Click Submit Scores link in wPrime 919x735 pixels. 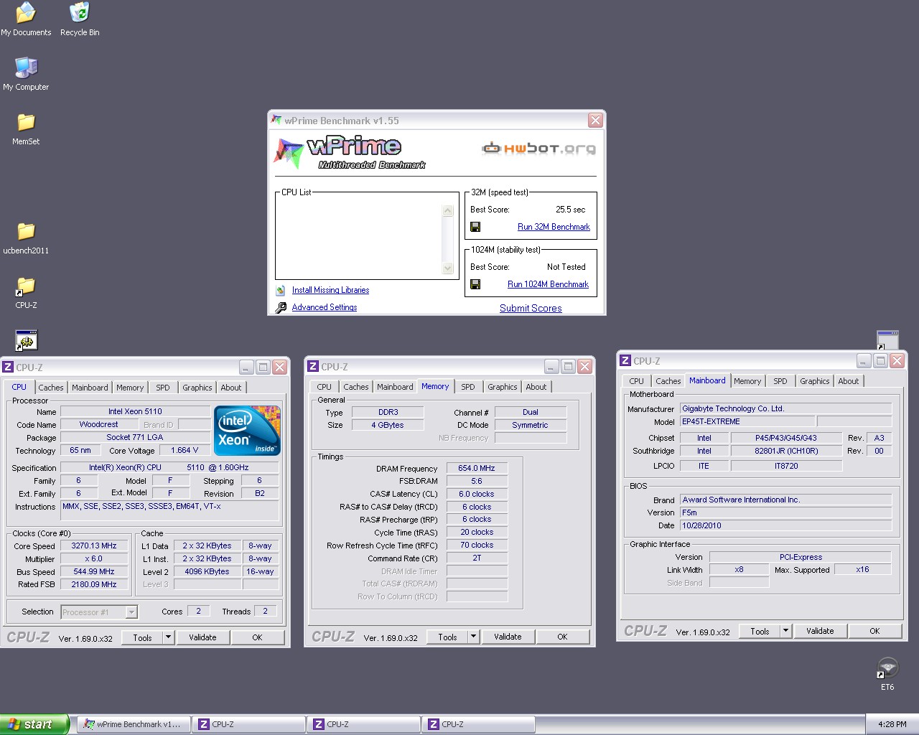pos(531,308)
